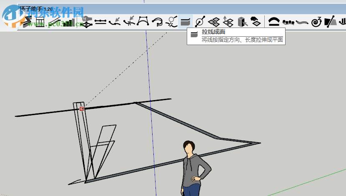Click the box with cursor arrow icon

click(243, 22)
